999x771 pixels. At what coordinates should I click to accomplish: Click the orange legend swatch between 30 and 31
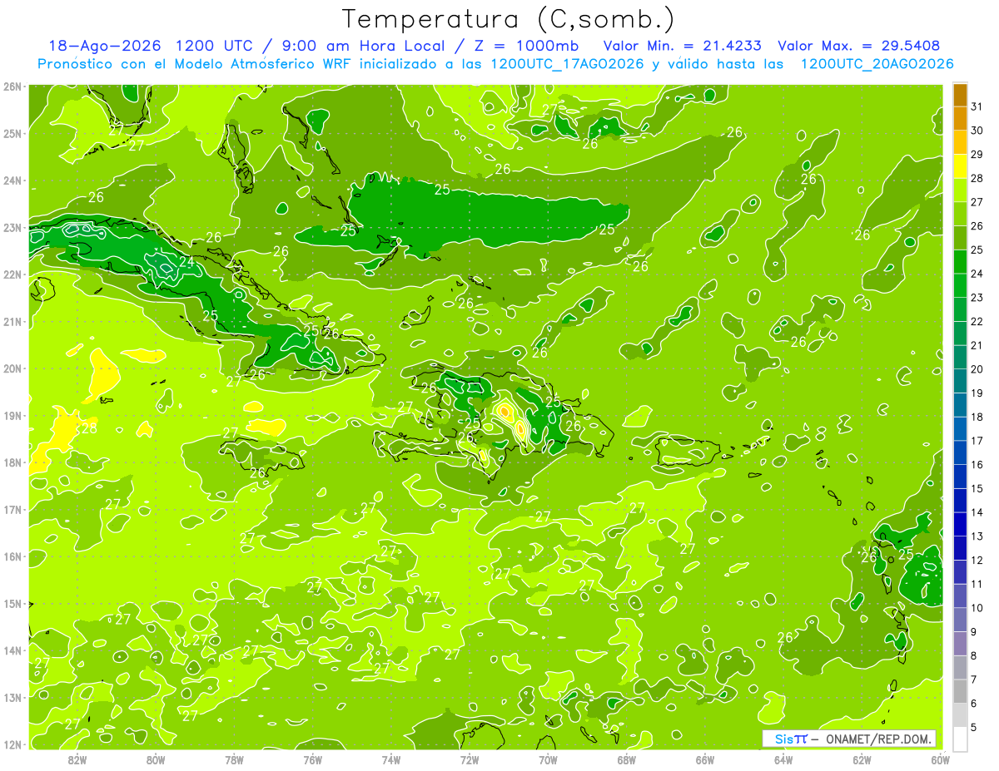960,118
